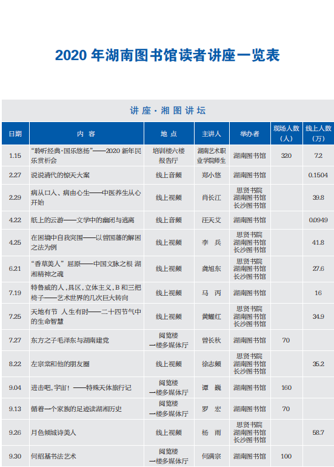Image resolution: width=334 pixels, height=467 pixels.
Task: Click the 举办者 column header
Action: (x=250, y=134)
